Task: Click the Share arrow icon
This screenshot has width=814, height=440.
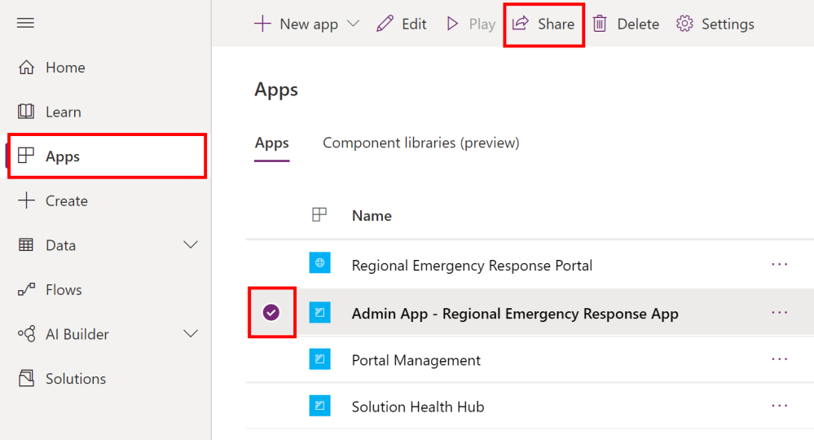Action: pyautogui.click(x=520, y=24)
